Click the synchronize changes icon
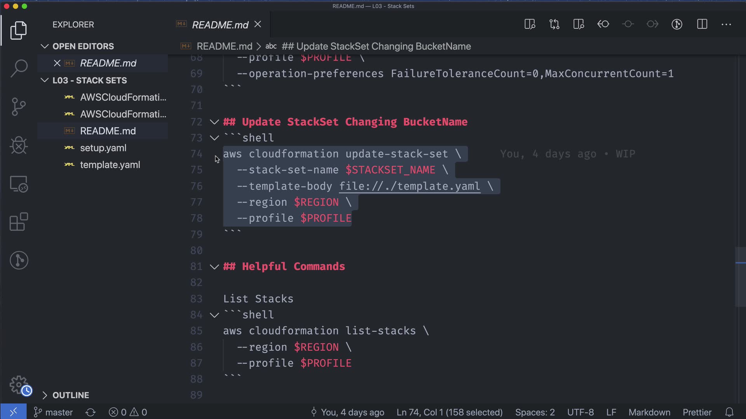This screenshot has width=746, height=419. tap(91, 412)
